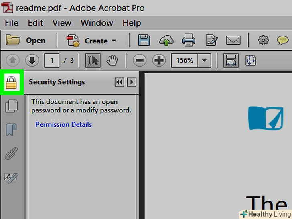Add a sticky note comment icon
Image resolution: width=292 pixels, height=219 pixels.
[282, 40]
